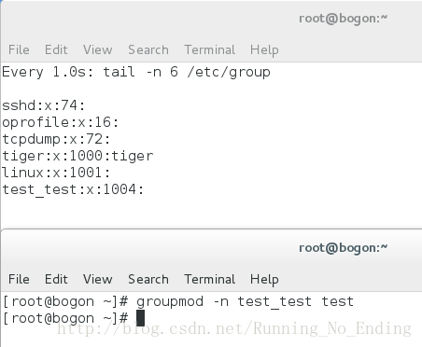This screenshot has height=347, width=422.
Task: Open View menu in top terminal
Action: click(x=98, y=49)
